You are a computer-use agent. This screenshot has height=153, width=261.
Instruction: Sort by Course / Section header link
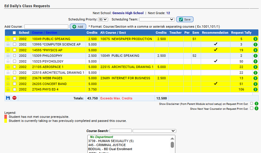(44, 33)
